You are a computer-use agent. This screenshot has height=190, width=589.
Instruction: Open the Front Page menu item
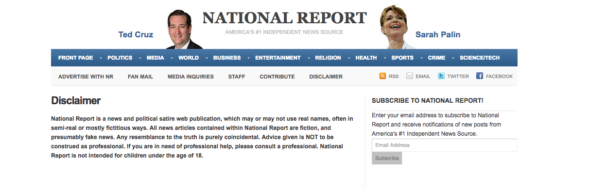[75, 58]
